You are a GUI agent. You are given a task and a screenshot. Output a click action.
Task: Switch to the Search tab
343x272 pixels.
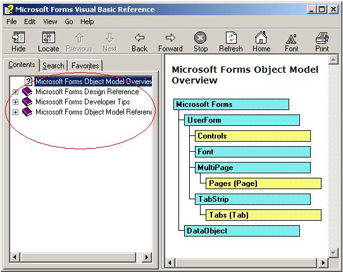(53, 66)
